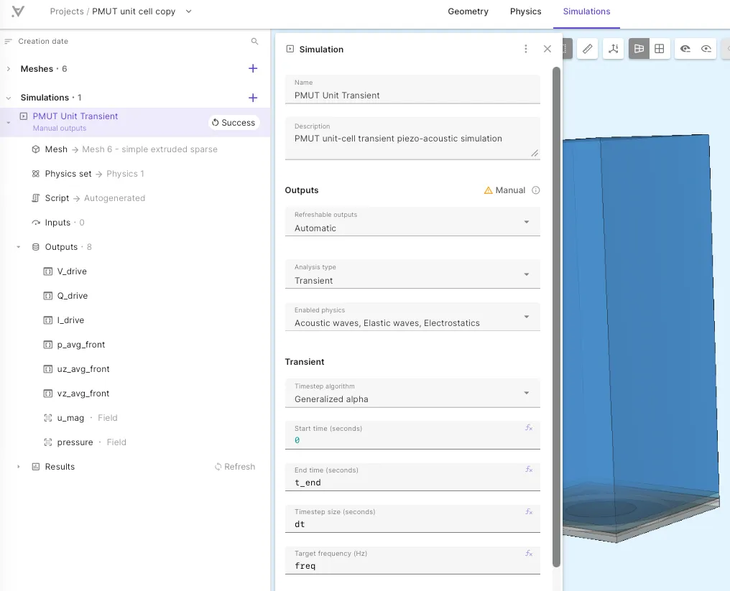Open the coordinate axes info tool
This screenshot has width=730, height=591.
click(x=613, y=48)
